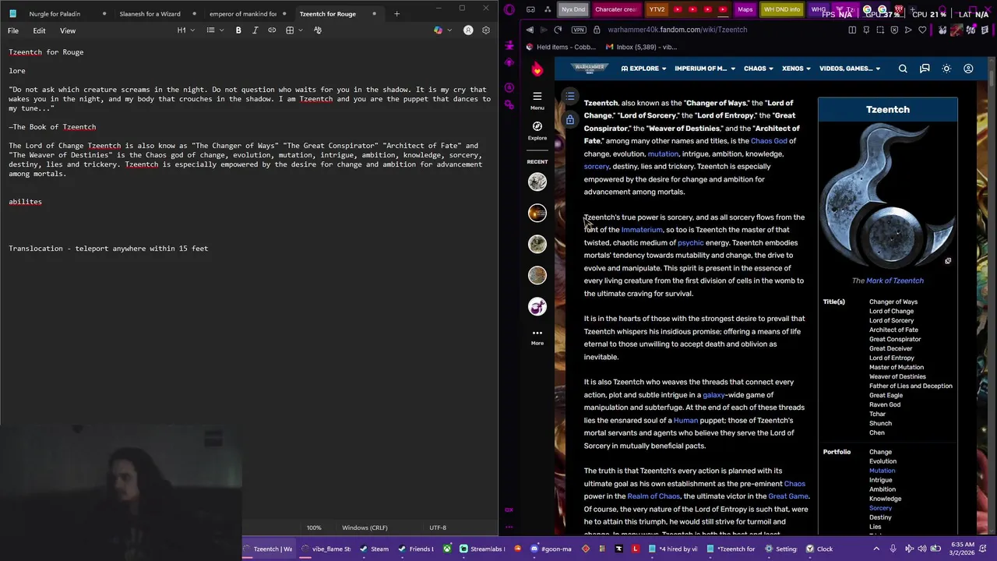Expand the CHAOS nav dropdown
997x561 pixels.
[758, 69]
